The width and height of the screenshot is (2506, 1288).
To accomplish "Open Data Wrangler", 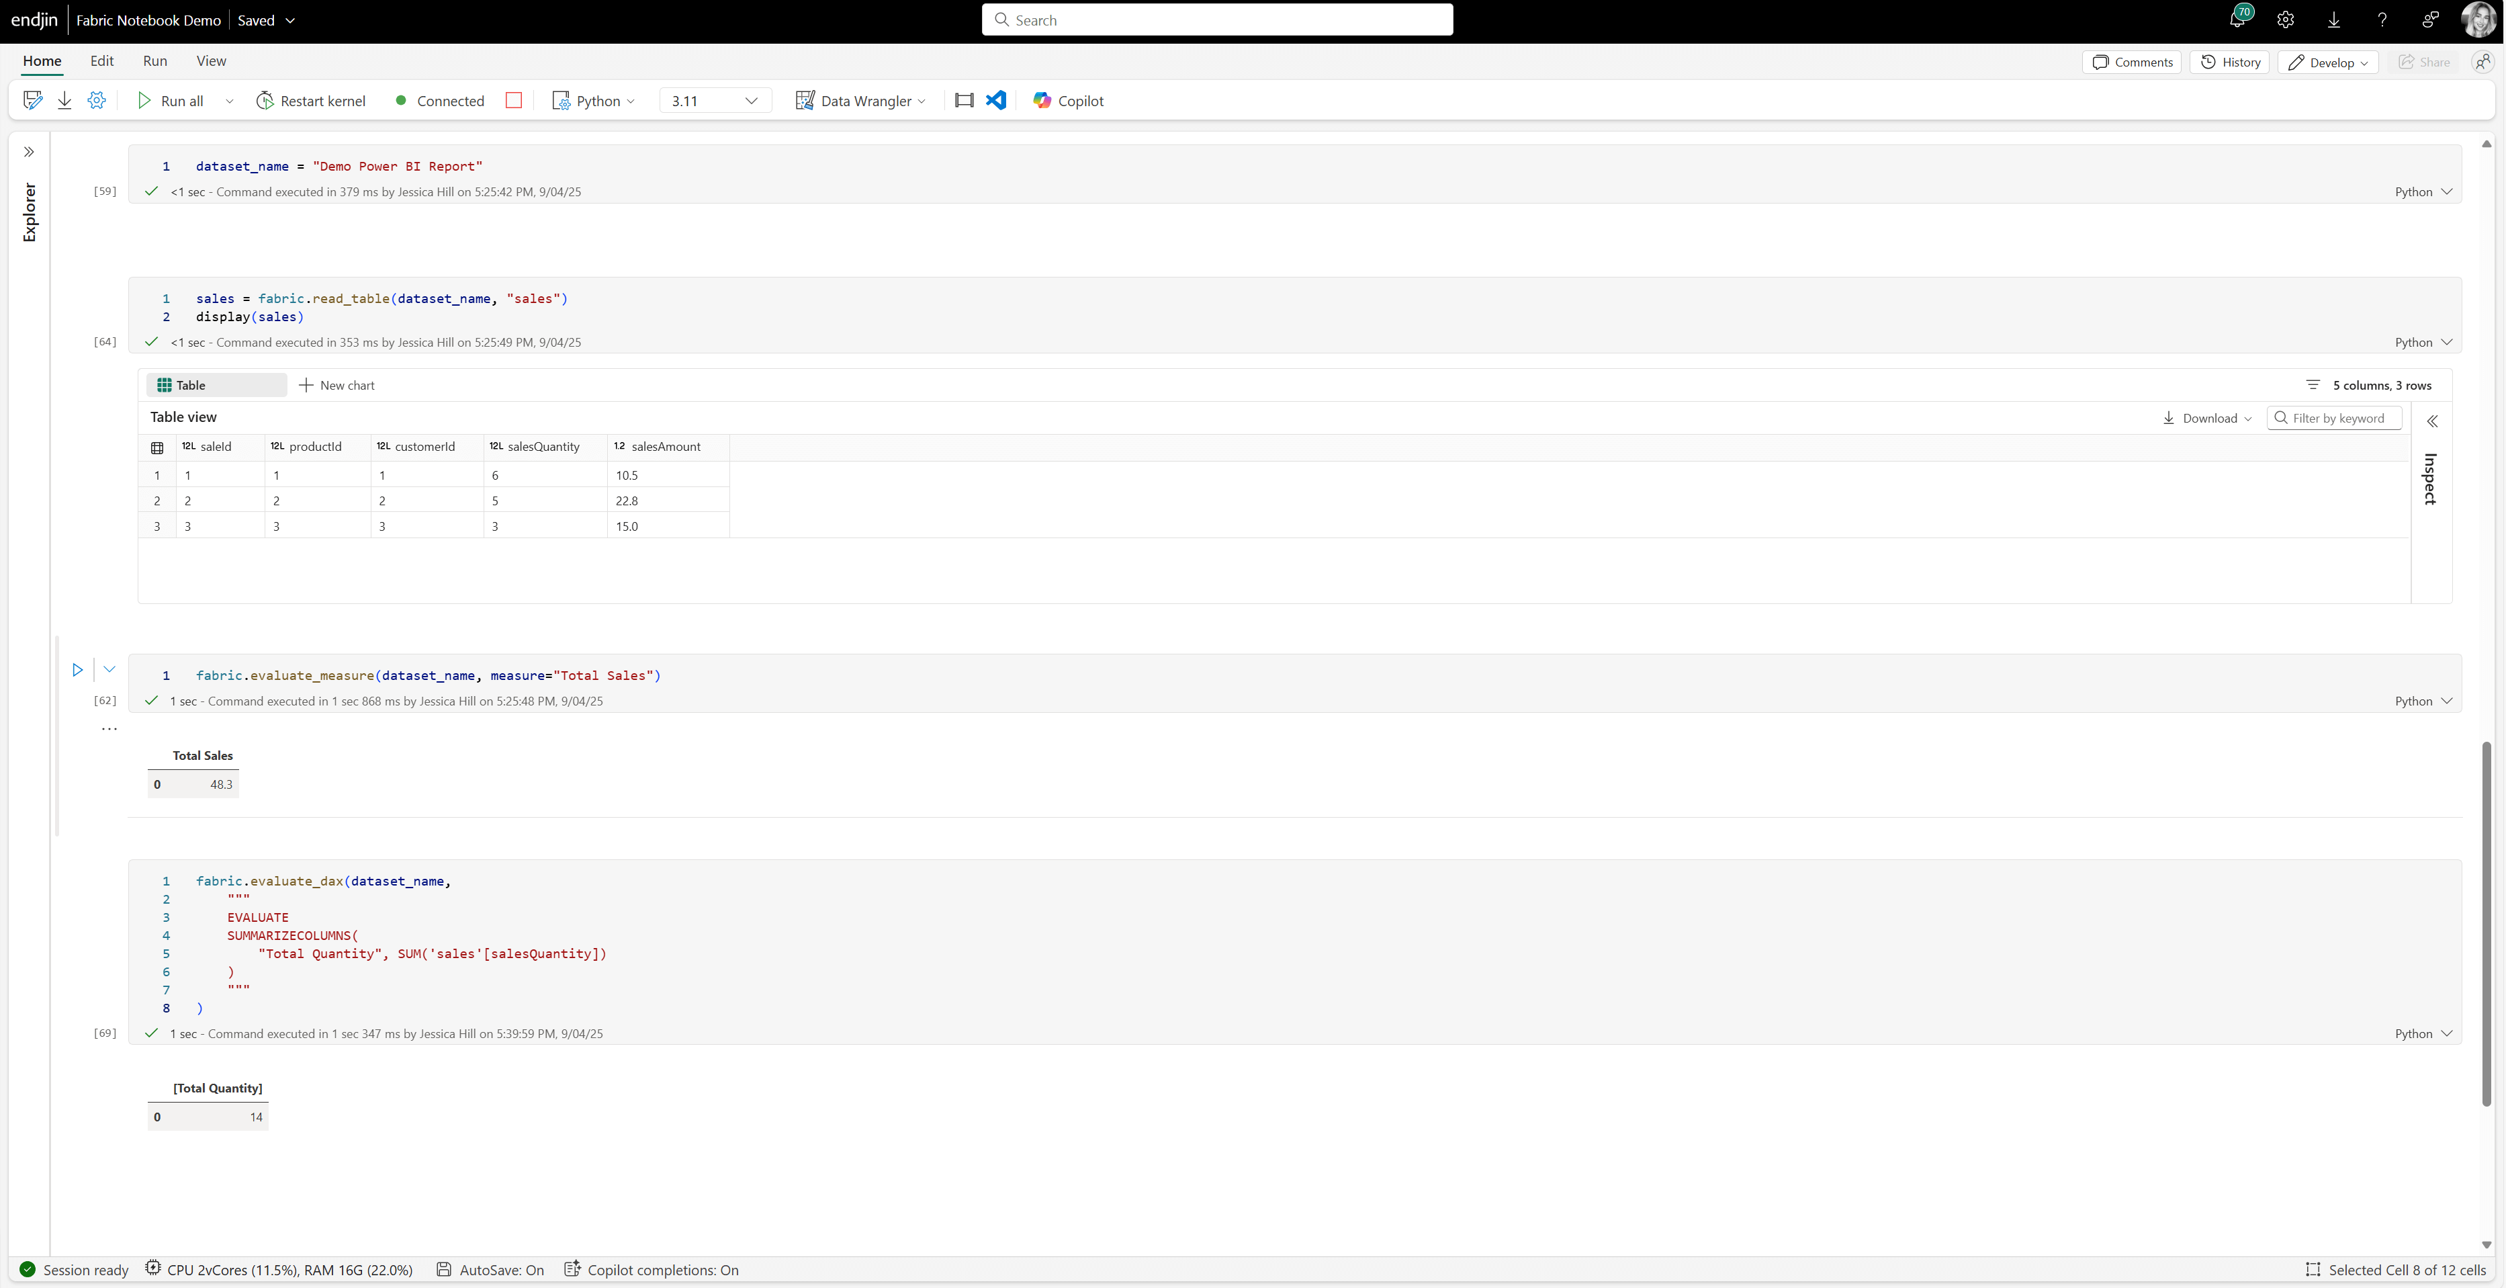I will (859, 100).
